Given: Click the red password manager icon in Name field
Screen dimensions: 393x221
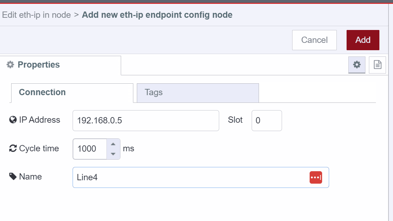Looking at the screenshot, I should [x=316, y=177].
